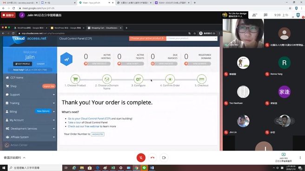Click Go to your Cloud Control Panel link
Image resolution: width=305 pixels, height=171 pixels.
89,119
